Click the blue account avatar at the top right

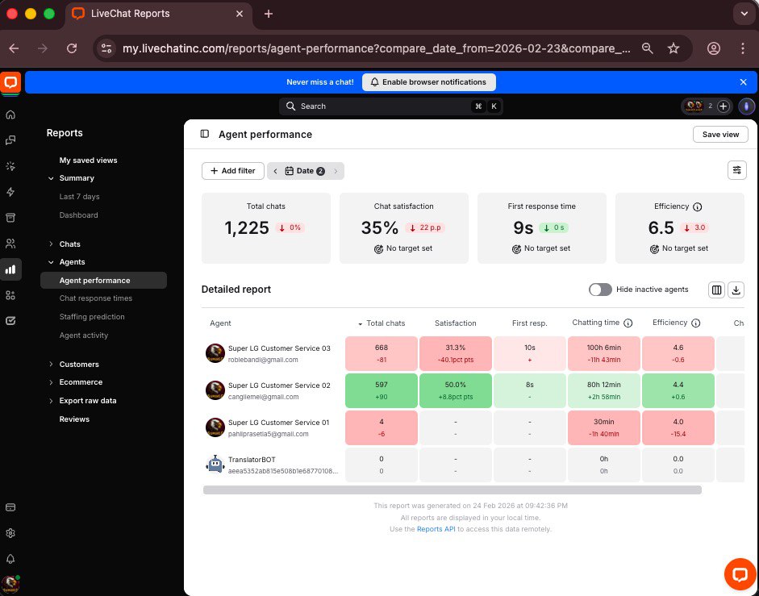tap(746, 106)
